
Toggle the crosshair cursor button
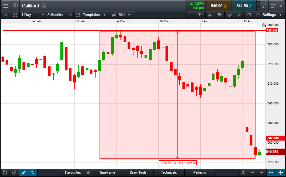(271, 172)
